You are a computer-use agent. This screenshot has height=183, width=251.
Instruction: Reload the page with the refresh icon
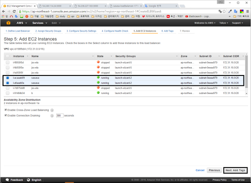(x=14, y=11)
